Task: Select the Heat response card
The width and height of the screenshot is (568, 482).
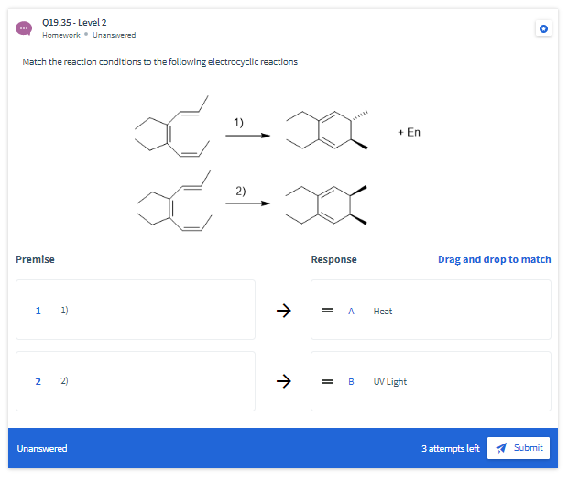Action: 431,310
